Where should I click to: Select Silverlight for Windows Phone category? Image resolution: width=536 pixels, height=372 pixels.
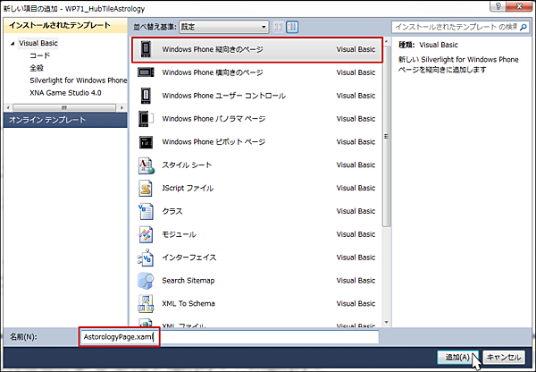79,80
